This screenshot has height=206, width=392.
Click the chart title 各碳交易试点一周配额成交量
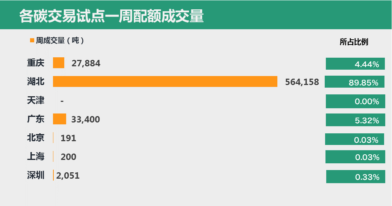112,16
